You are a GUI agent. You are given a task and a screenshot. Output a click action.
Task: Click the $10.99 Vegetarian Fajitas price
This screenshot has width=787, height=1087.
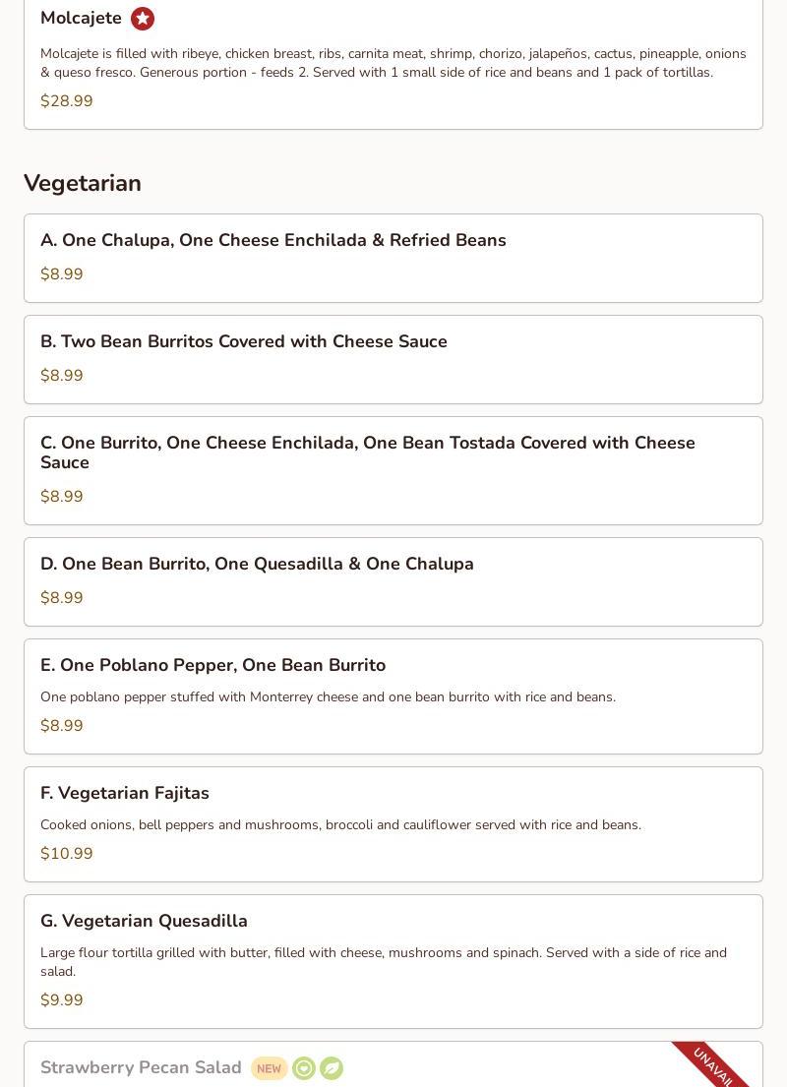pyautogui.click(x=67, y=854)
